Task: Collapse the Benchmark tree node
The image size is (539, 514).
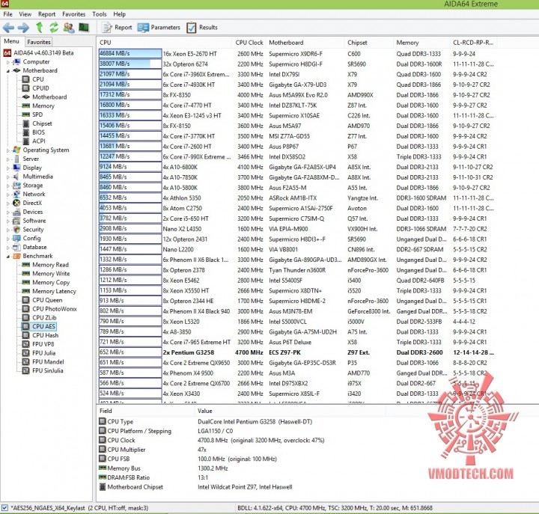Action: click(8, 257)
